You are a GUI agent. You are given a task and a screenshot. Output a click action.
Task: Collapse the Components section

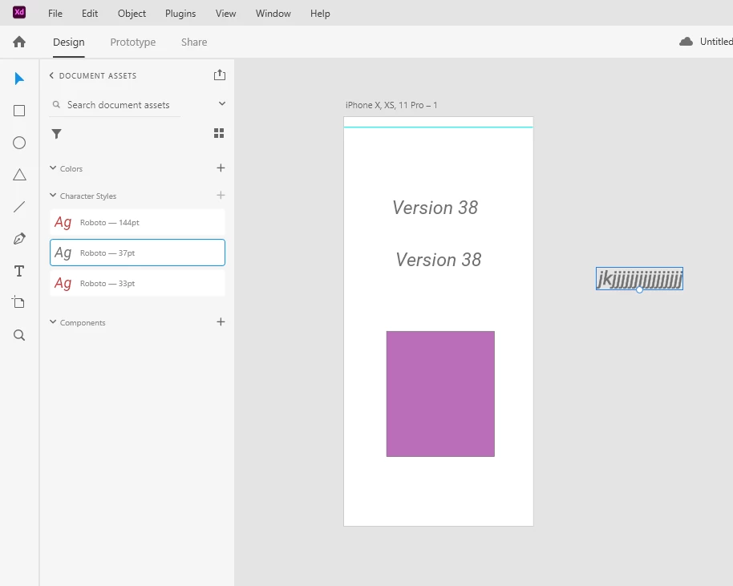click(53, 322)
